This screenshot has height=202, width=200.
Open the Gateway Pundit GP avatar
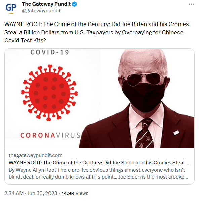click(x=11, y=8)
